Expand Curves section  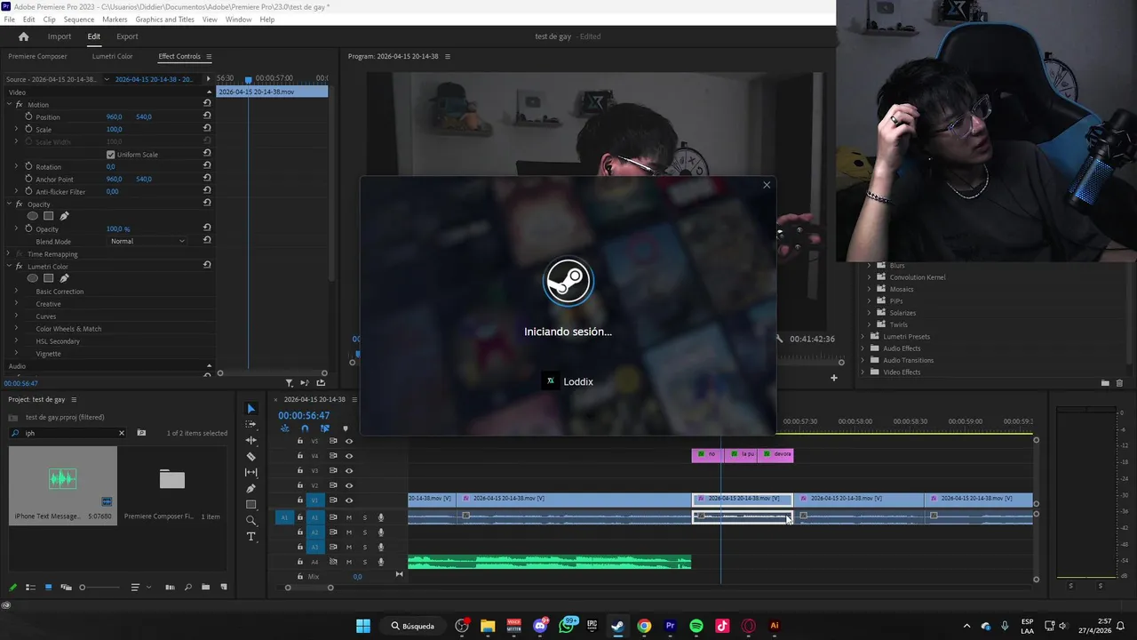click(16, 316)
